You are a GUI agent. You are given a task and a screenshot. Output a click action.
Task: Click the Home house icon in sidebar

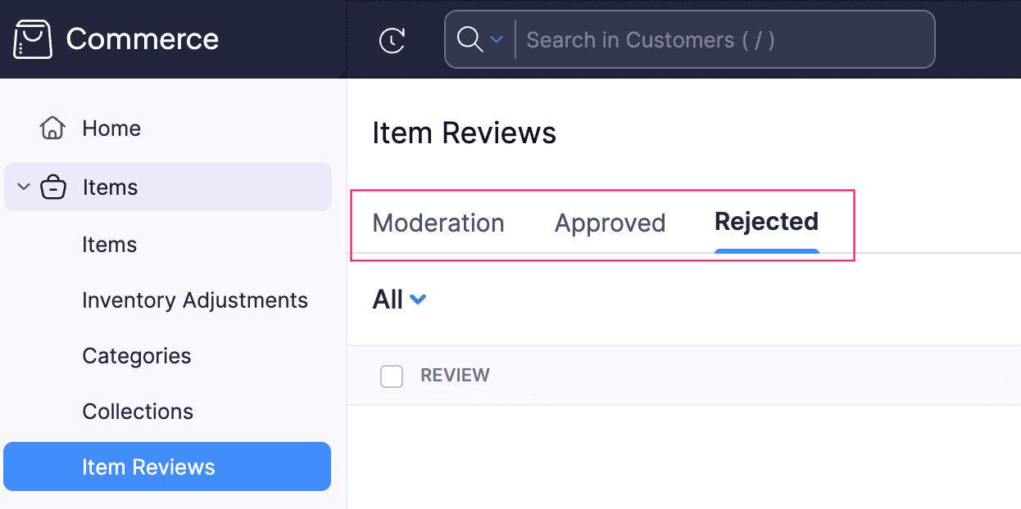[51, 128]
